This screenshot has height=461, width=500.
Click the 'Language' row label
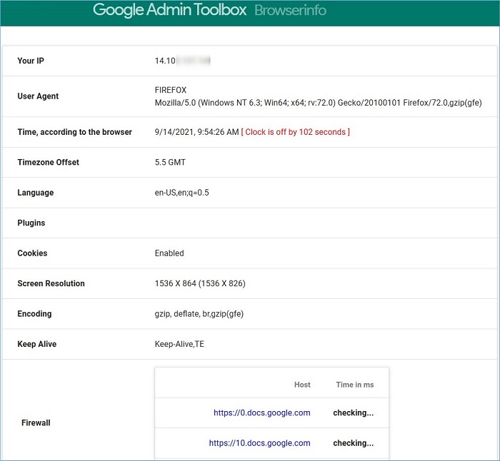36,193
